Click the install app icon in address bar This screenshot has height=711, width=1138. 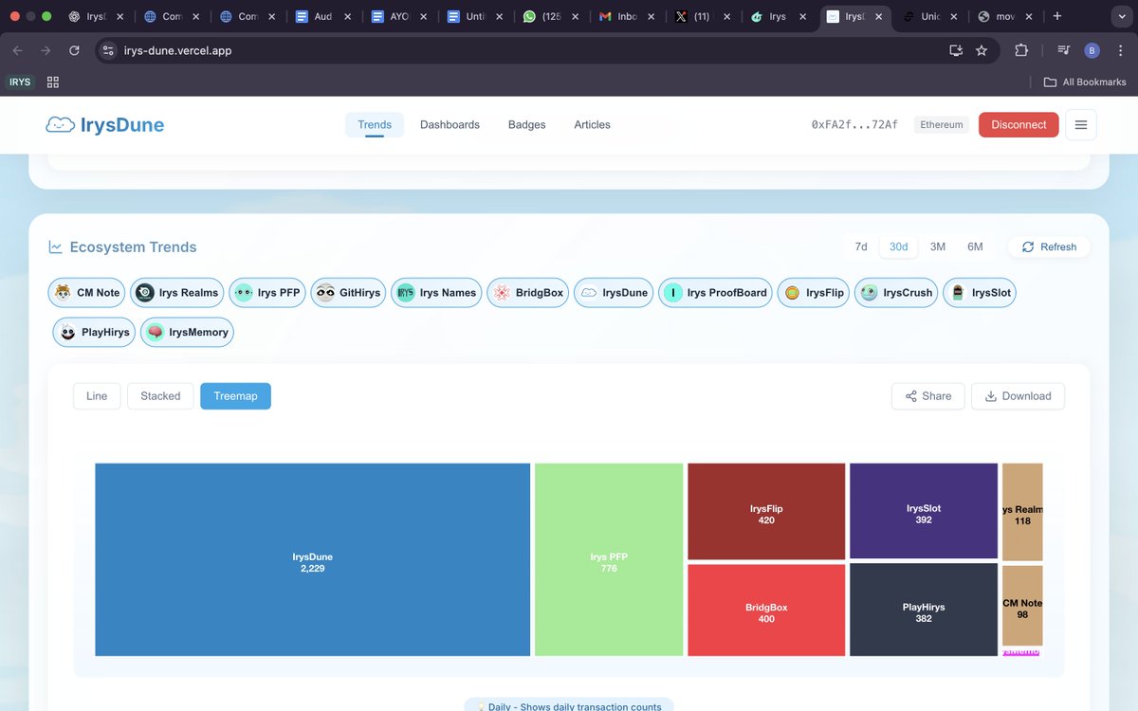pos(955,50)
